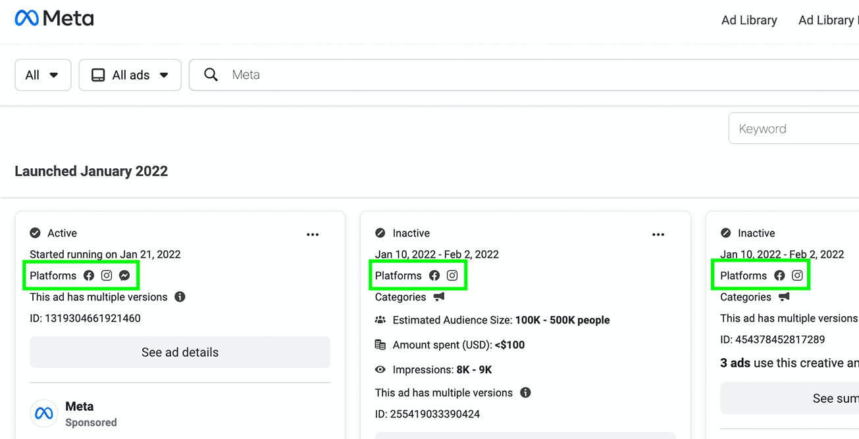Open the Ad Library link in header
The width and height of the screenshot is (859, 439).
pyautogui.click(x=749, y=20)
